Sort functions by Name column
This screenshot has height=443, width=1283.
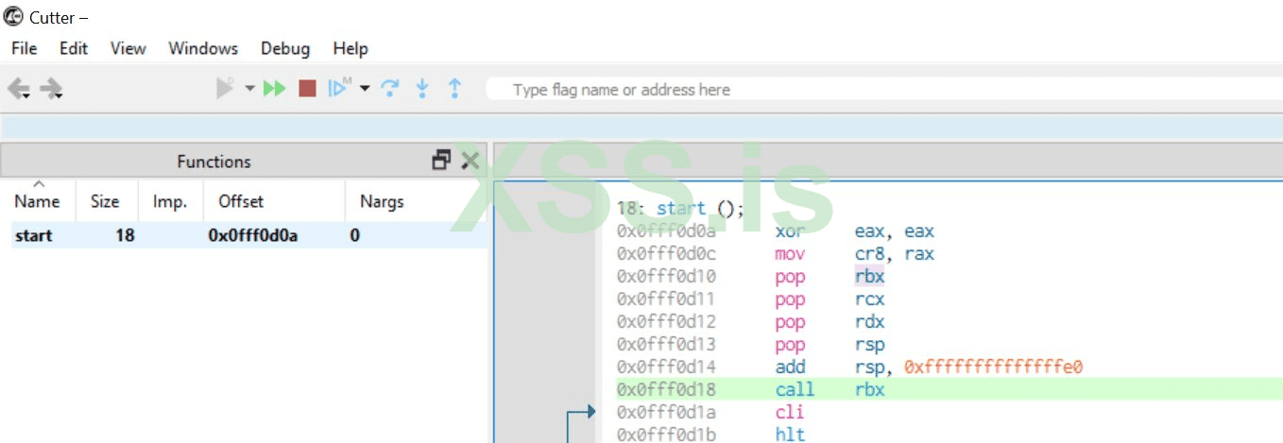coord(38,201)
